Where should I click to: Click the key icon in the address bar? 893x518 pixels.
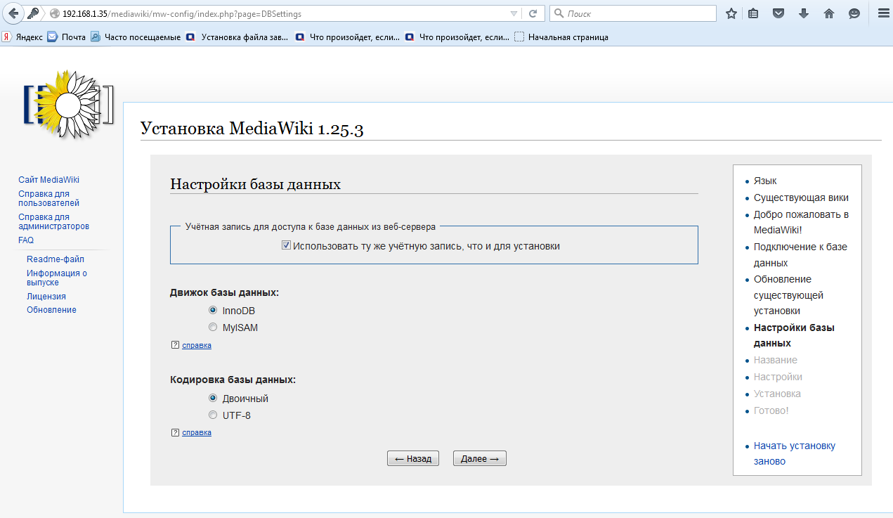[x=33, y=13]
